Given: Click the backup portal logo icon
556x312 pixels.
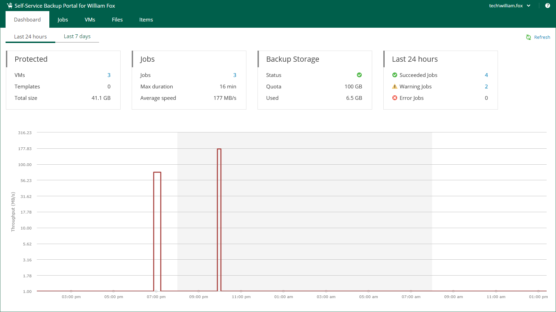Looking at the screenshot, I should pyautogui.click(x=9, y=6).
